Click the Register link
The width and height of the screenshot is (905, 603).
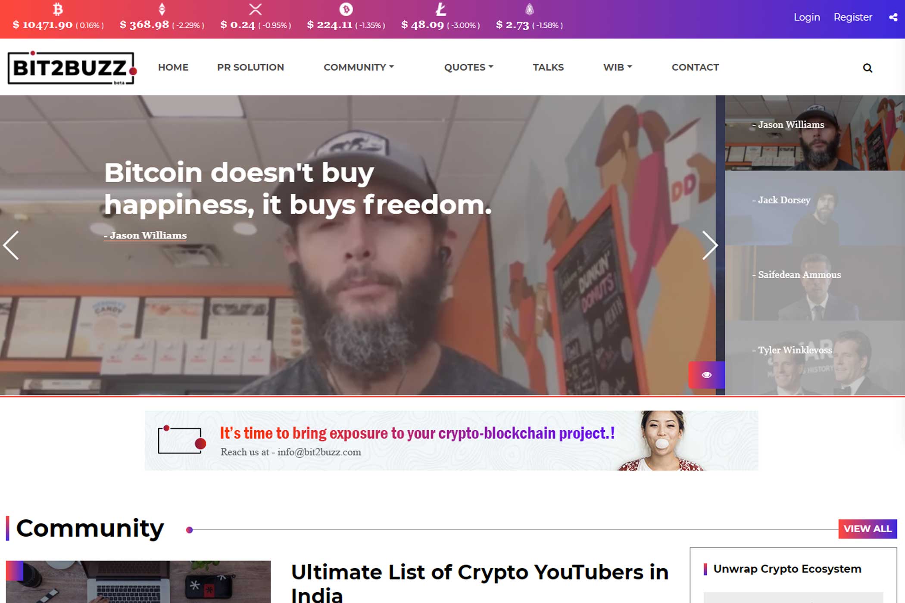pyautogui.click(x=853, y=17)
